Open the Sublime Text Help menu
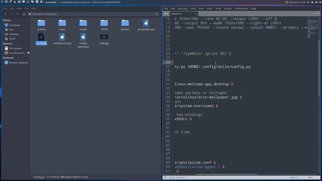 pyautogui.click(x=254, y=9)
